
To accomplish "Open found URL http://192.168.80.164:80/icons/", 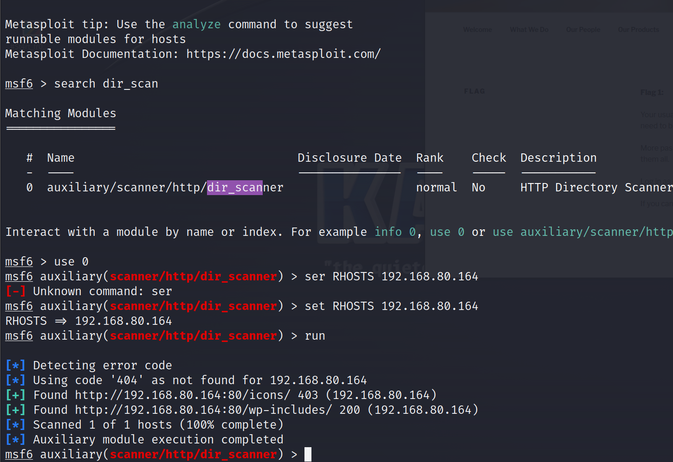I will (x=182, y=395).
